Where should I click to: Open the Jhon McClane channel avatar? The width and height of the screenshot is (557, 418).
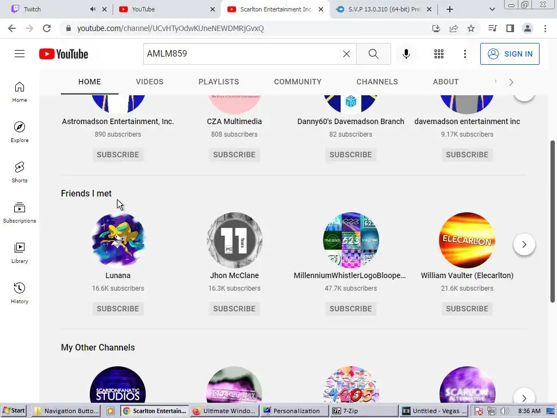(x=234, y=240)
